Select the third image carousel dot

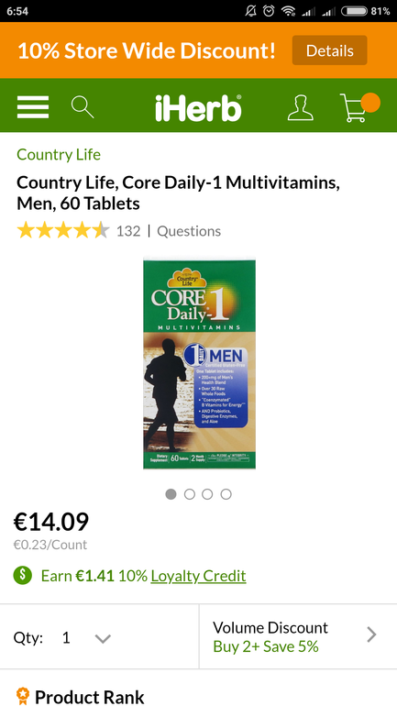[x=207, y=494]
